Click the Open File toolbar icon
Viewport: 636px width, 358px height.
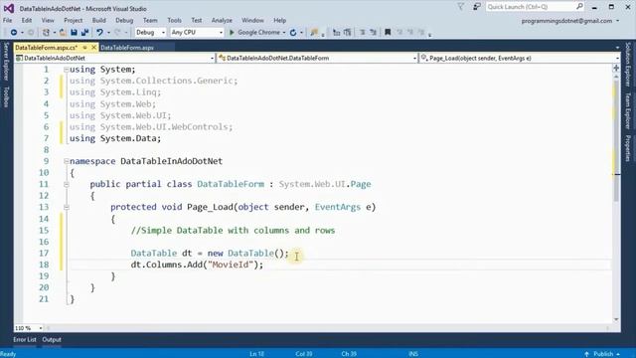coord(63,32)
